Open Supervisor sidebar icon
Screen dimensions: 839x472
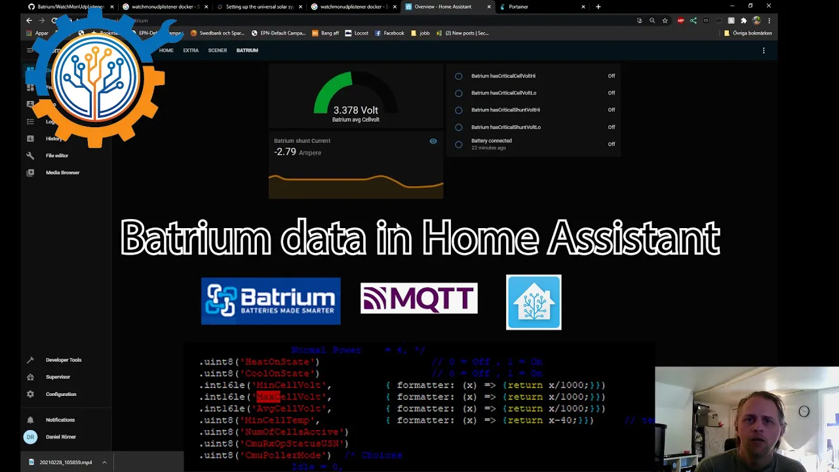(30, 377)
